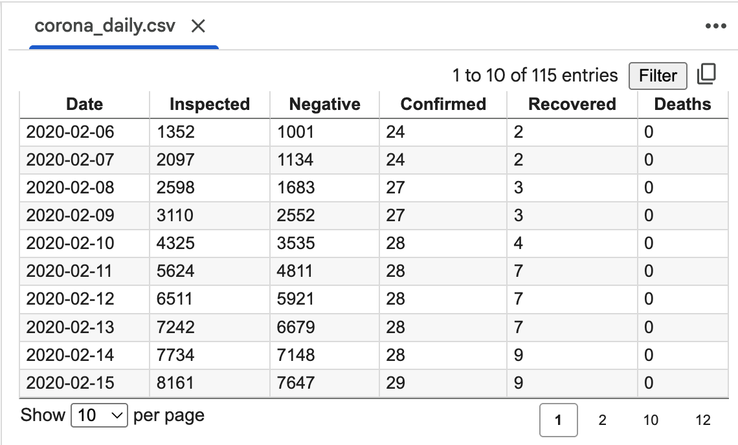Select current page 1 button
The image size is (738, 445).
(557, 420)
